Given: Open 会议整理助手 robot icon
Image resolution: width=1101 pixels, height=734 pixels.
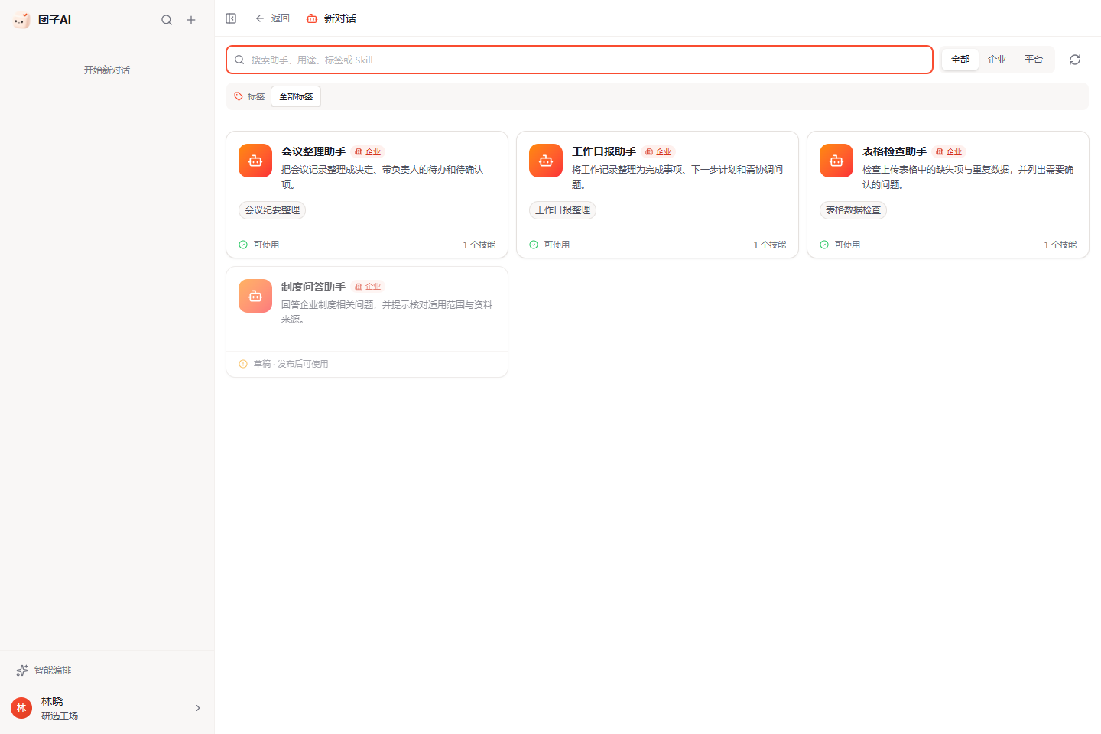Looking at the screenshot, I should pos(255,161).
